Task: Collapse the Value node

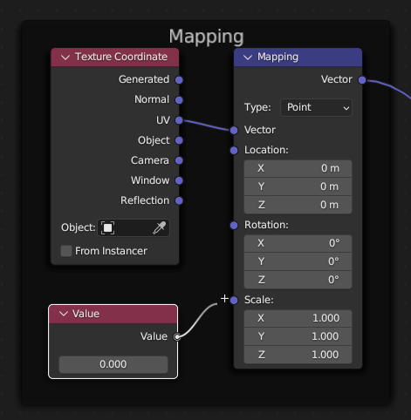Action: pyautogui.click(x=64, y=314)
